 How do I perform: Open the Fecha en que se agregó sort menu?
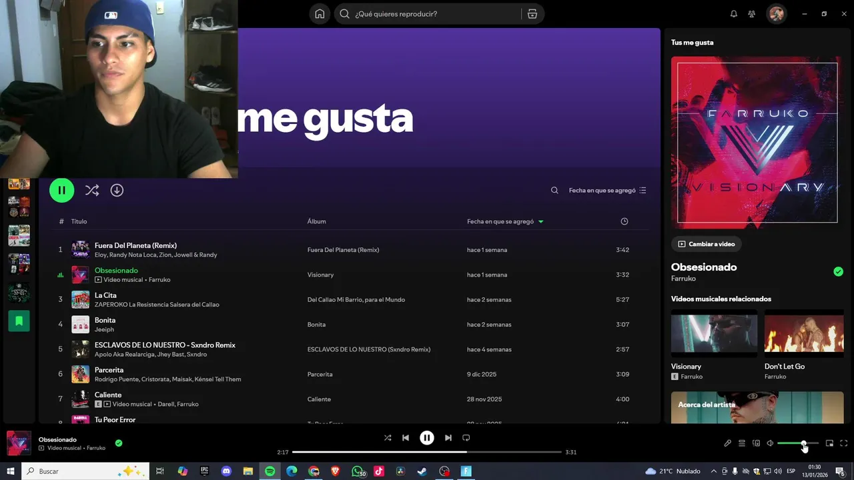click(607, 190)
